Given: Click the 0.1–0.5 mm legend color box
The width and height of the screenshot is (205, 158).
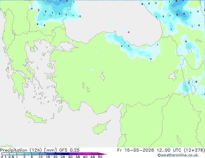Looking at the screenshot, I should click(x=5, y=154).
